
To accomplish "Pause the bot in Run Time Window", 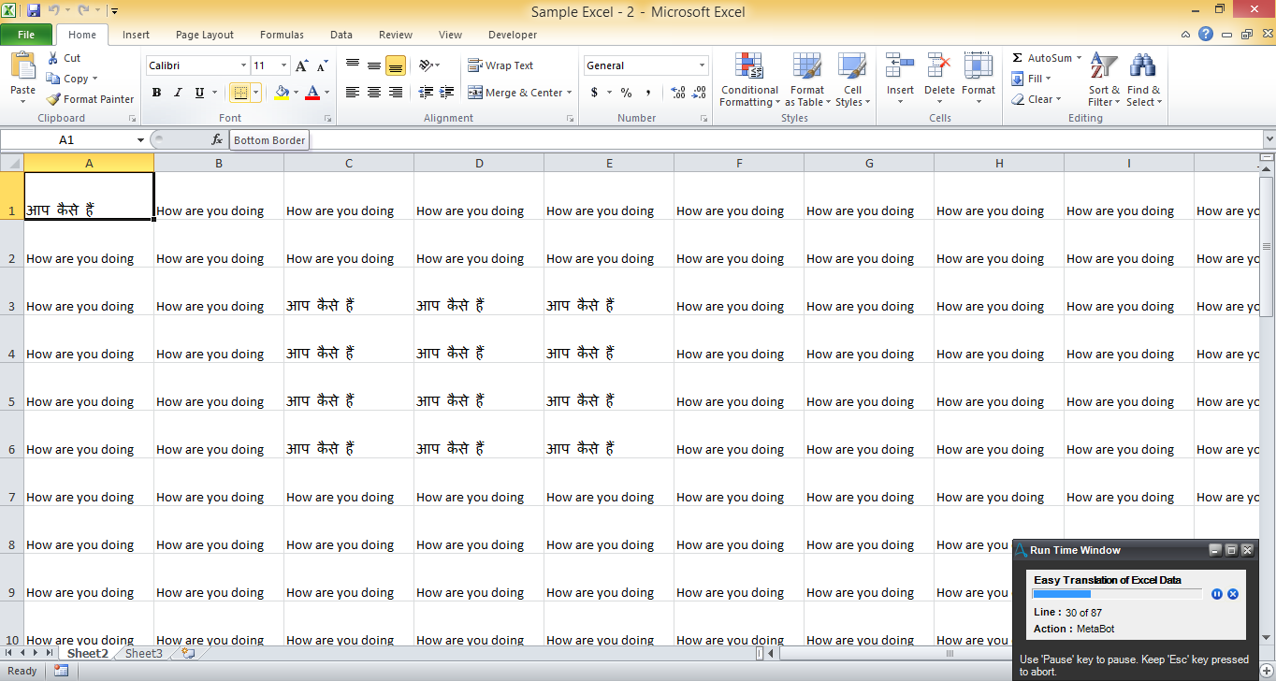I will [x=1217, y=594].
